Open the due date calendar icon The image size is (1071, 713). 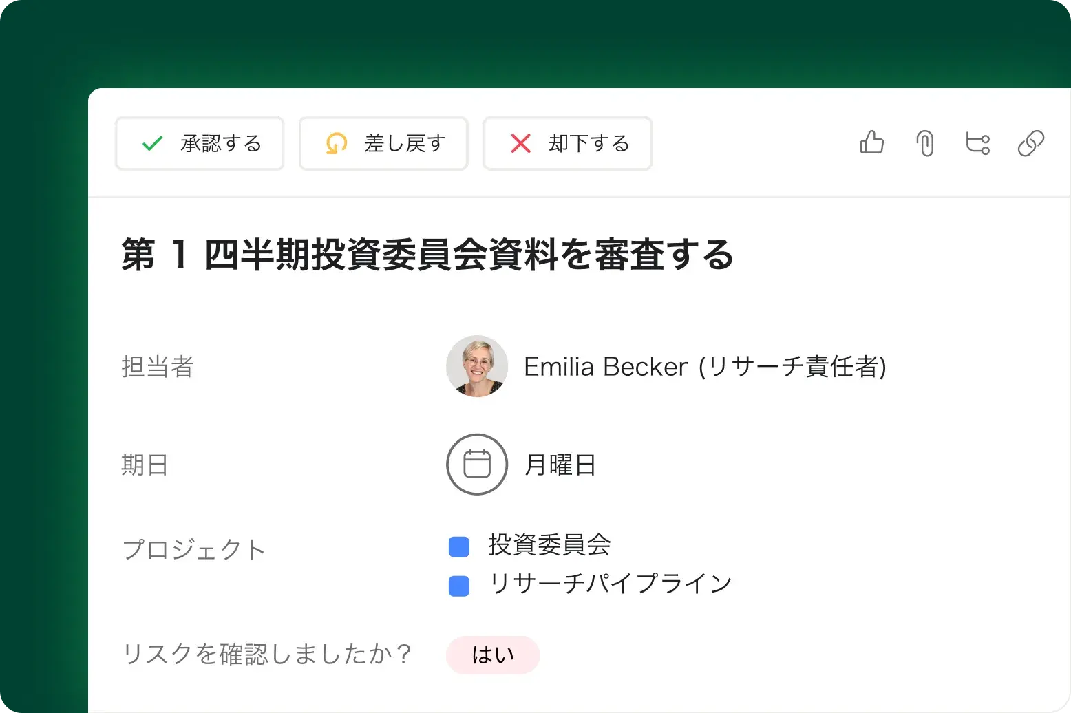477,464
